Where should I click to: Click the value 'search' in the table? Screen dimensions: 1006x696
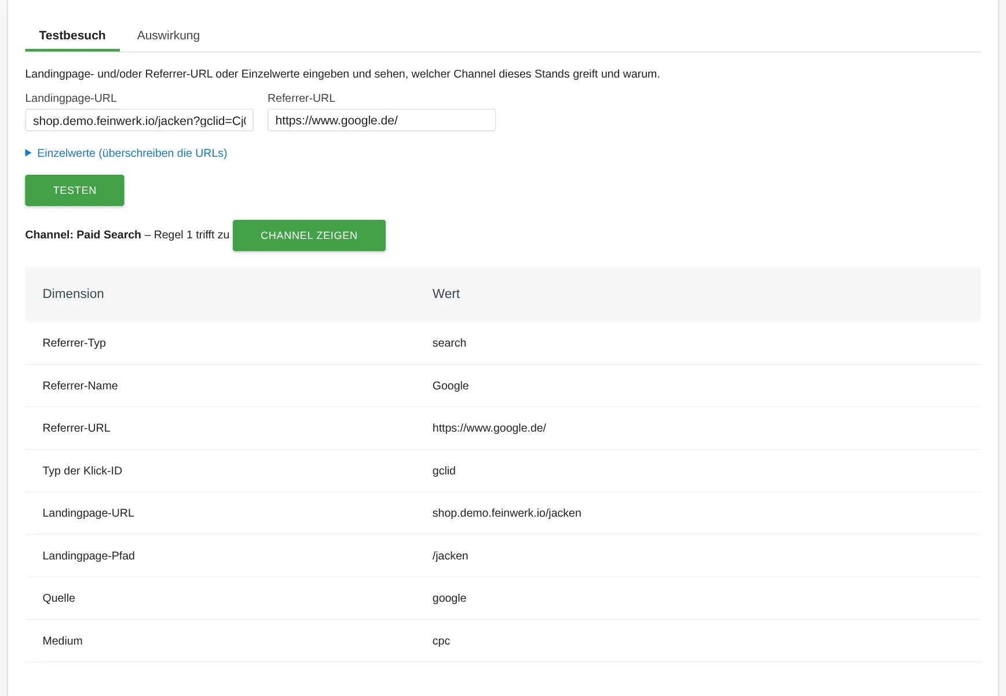449,343
